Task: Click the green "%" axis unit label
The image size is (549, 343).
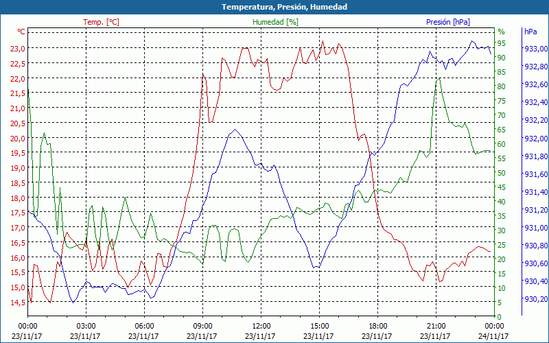Action: [502, 32]
